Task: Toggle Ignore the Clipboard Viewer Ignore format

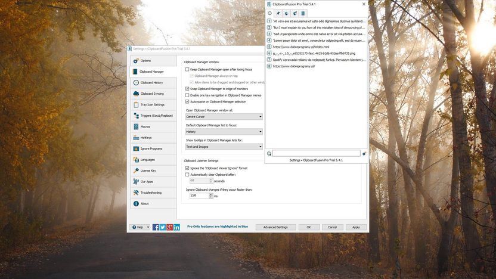Action: tap(187, 168)
